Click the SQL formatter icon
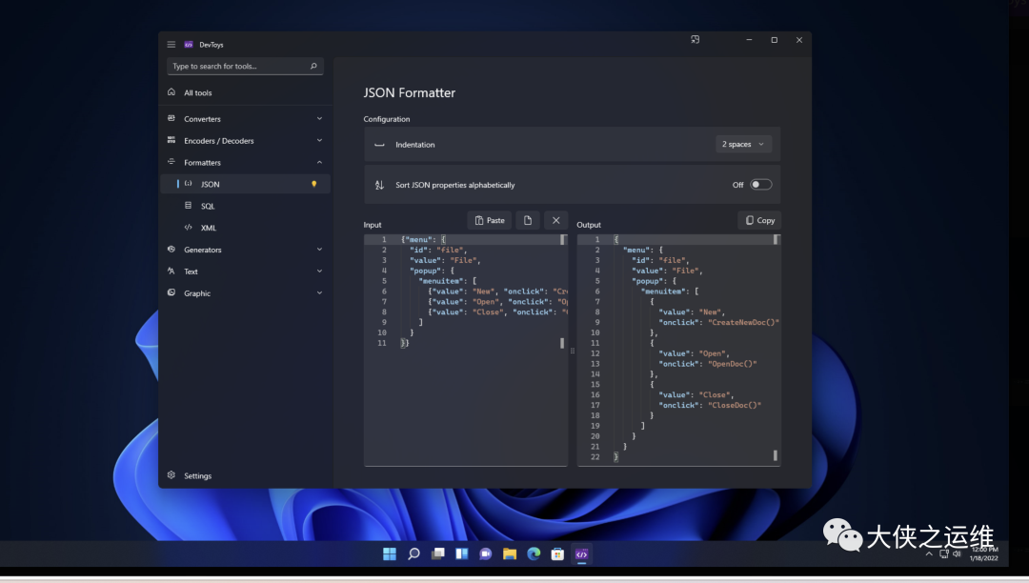 click(x=189, y=205)
